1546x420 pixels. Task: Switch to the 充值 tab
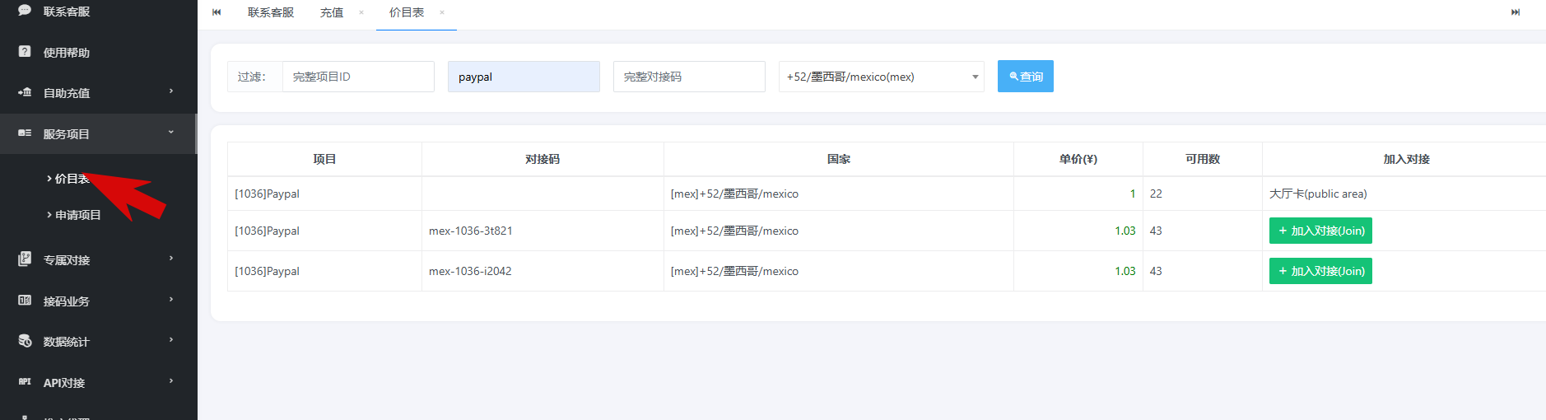(332, 12)
